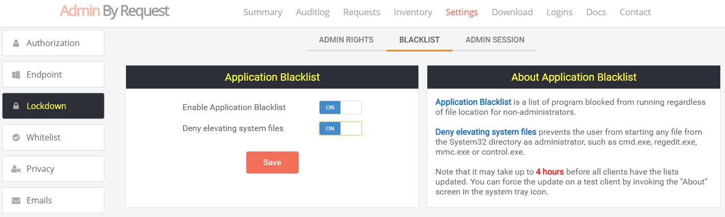Open the Inventory navigation link
Image resolution: width=725 pixels, height=217 pixels.
[x=413, y=12]
